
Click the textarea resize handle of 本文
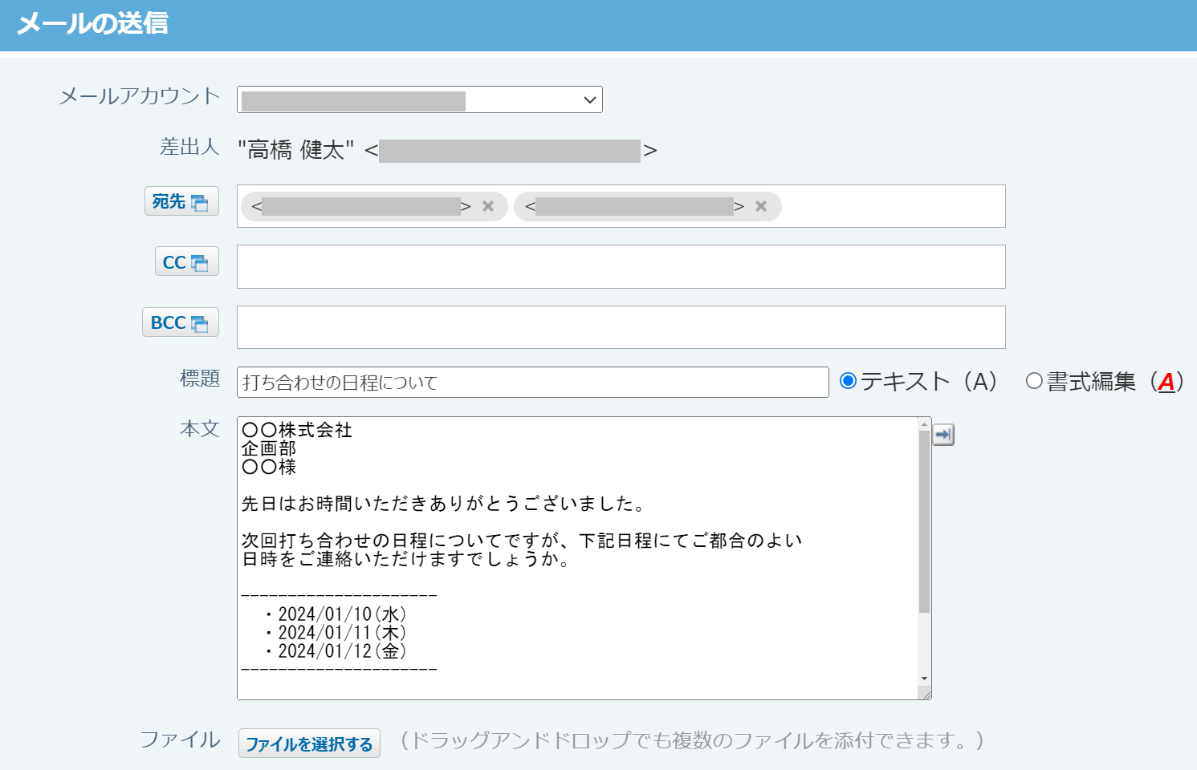pyautogui.click(x=925, y=694)
